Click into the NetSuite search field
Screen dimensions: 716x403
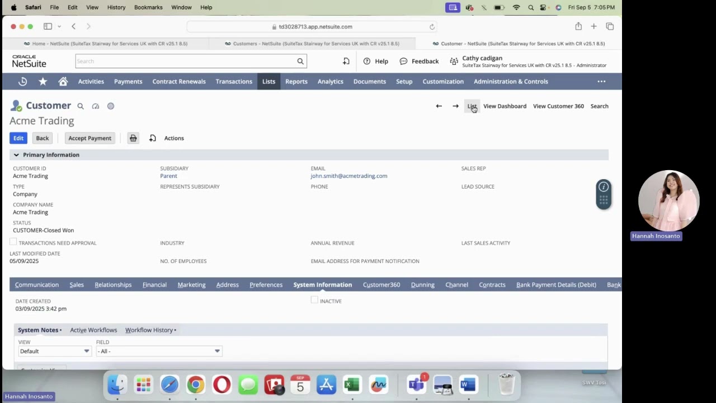186,62
